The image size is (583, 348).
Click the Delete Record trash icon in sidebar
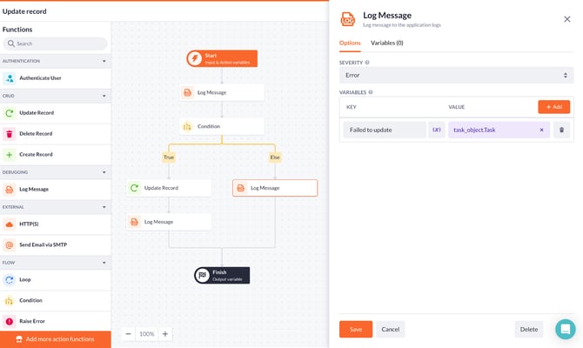10,133
